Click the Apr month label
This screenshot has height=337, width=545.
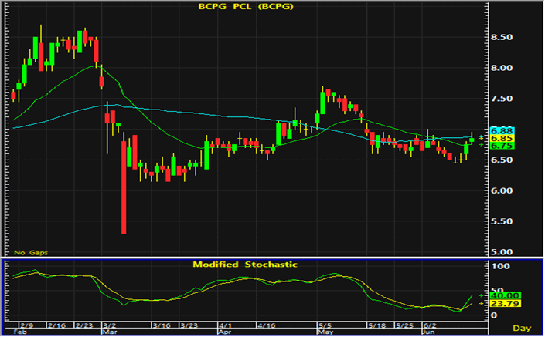pyautogui.click(x=224, y=332)
